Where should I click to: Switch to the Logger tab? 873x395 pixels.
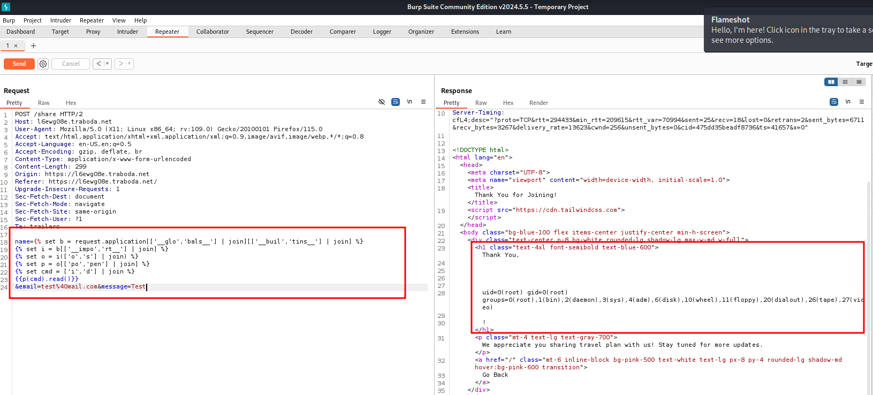pyautogui.click(x=382, y=32)
